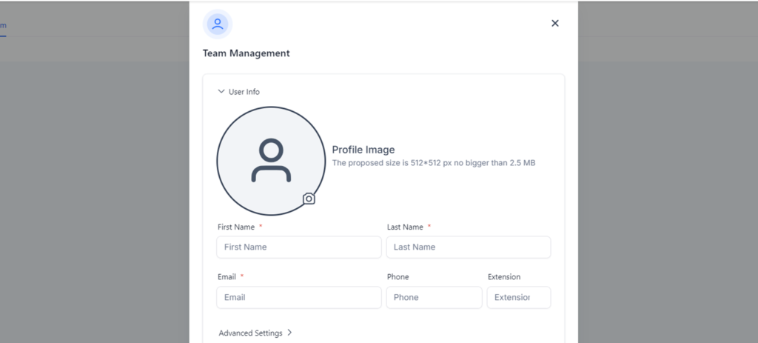Expand the Advanced Settings label
Viewport: 758px width, 343px height.
(250, 333)
